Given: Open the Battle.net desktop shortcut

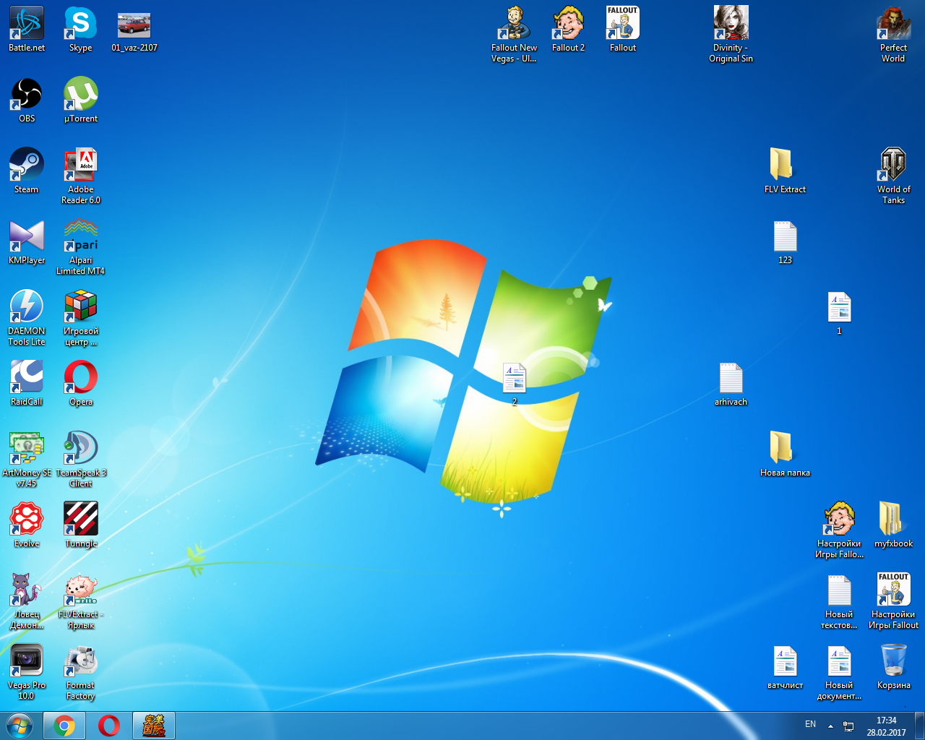Looking at the screenshot, I should [x=27, y=30].
